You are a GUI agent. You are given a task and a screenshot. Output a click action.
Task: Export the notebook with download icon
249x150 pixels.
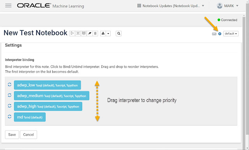pyautogui.click(x=103, y=34)
